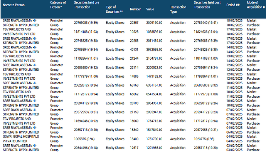Select number cell 21159

[x=134, y=112]
